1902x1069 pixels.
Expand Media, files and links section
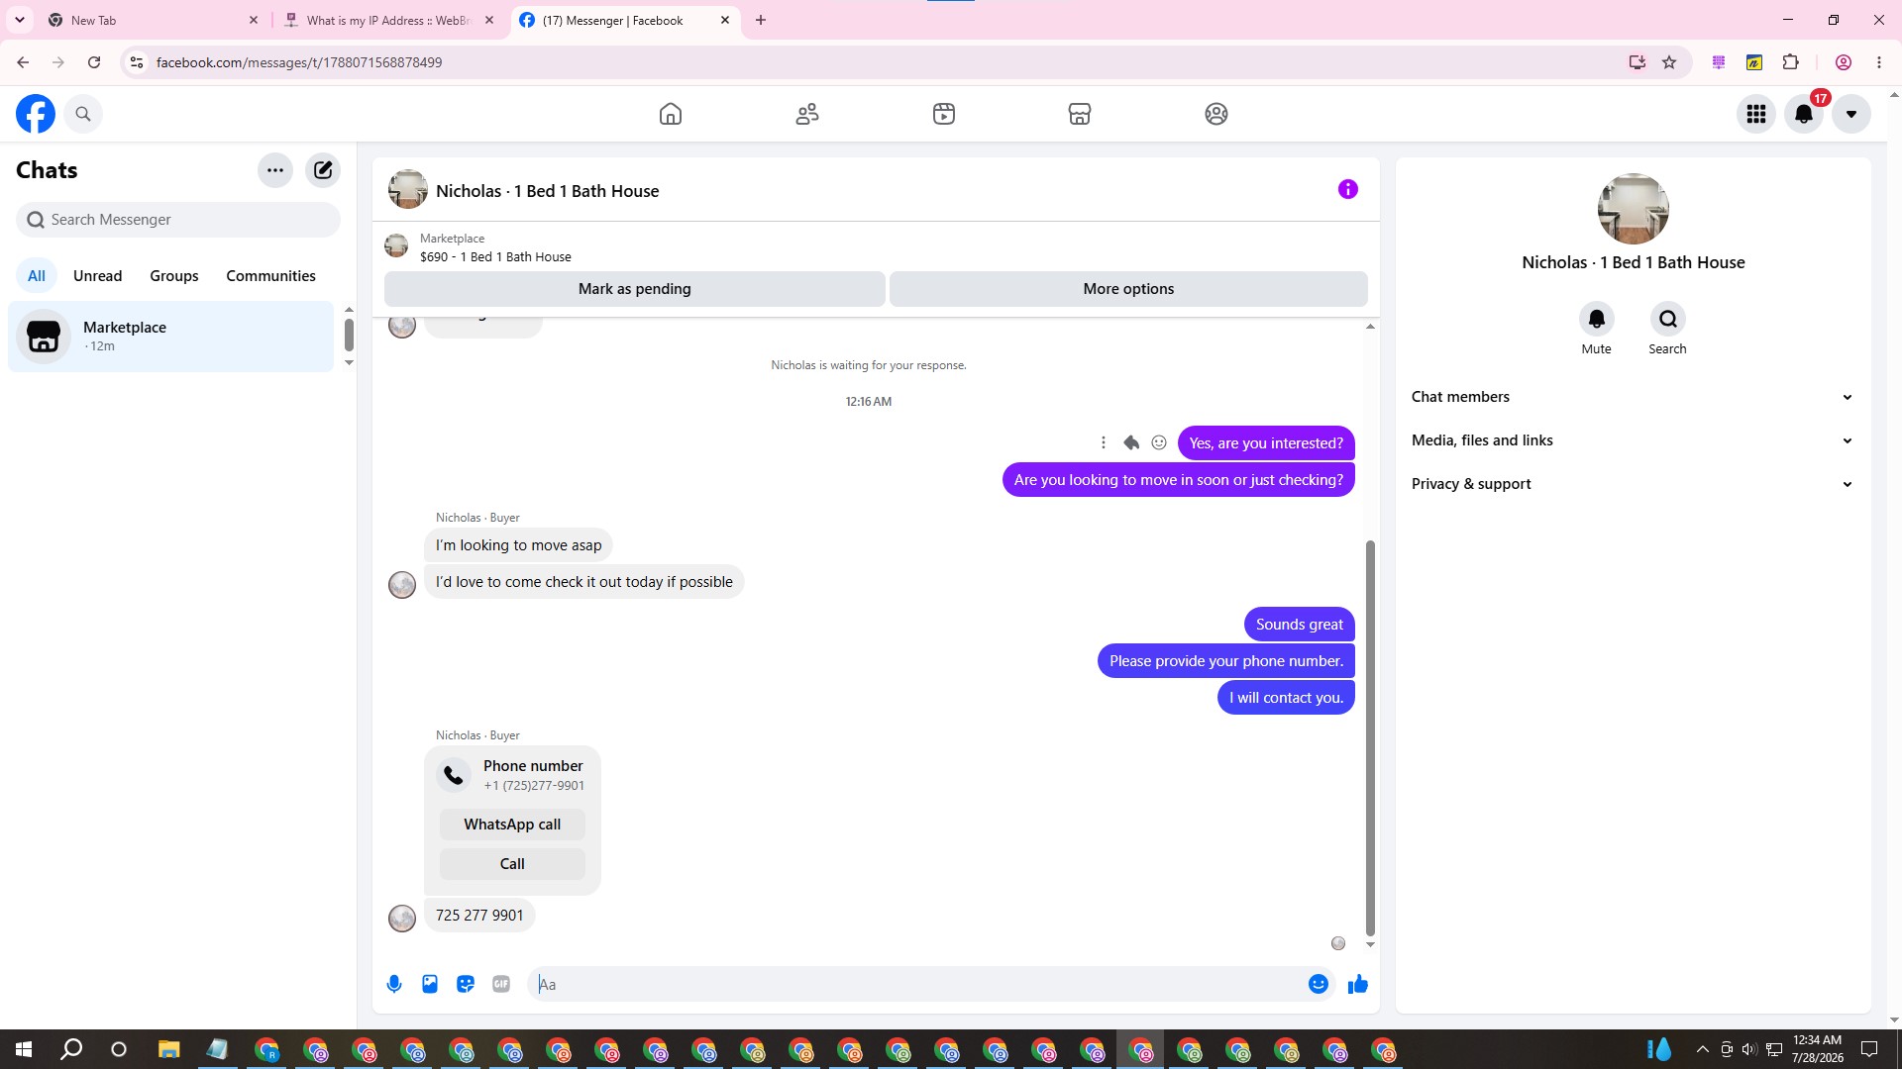coord(1633,440)
